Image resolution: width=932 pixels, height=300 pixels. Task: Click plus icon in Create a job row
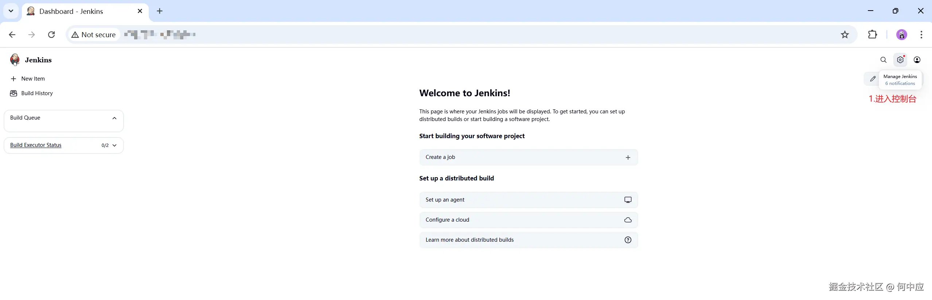click(628, 157)
